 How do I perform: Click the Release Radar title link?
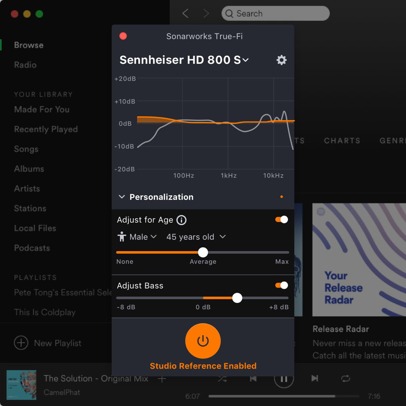click(340, 329)
